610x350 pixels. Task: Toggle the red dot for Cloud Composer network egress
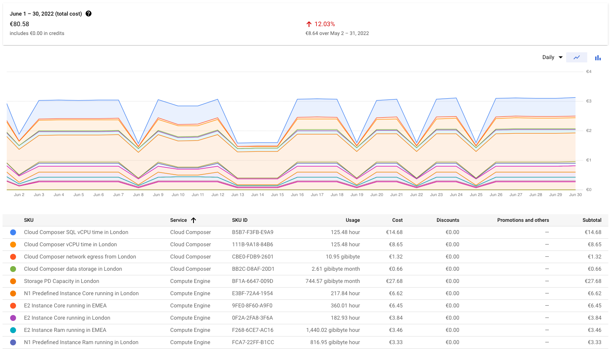12,256
